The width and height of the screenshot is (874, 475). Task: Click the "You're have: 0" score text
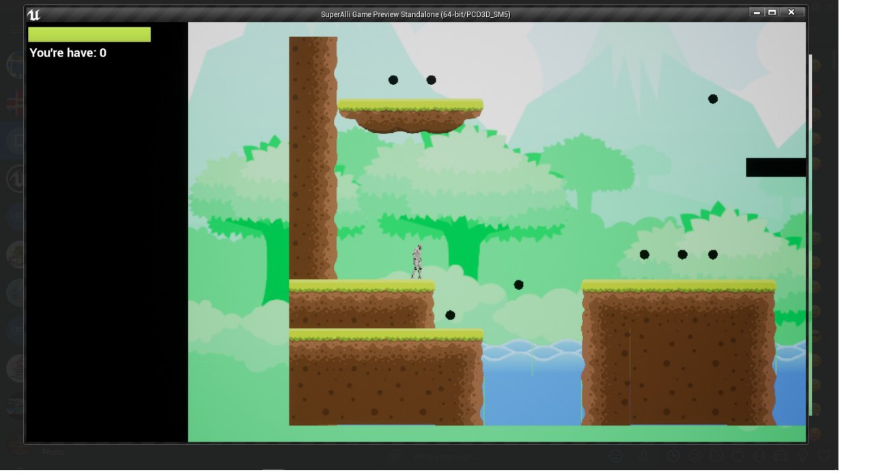click(68, 53)
